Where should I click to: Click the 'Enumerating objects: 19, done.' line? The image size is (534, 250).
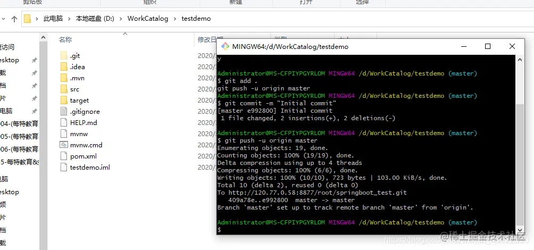coord(273,148)
